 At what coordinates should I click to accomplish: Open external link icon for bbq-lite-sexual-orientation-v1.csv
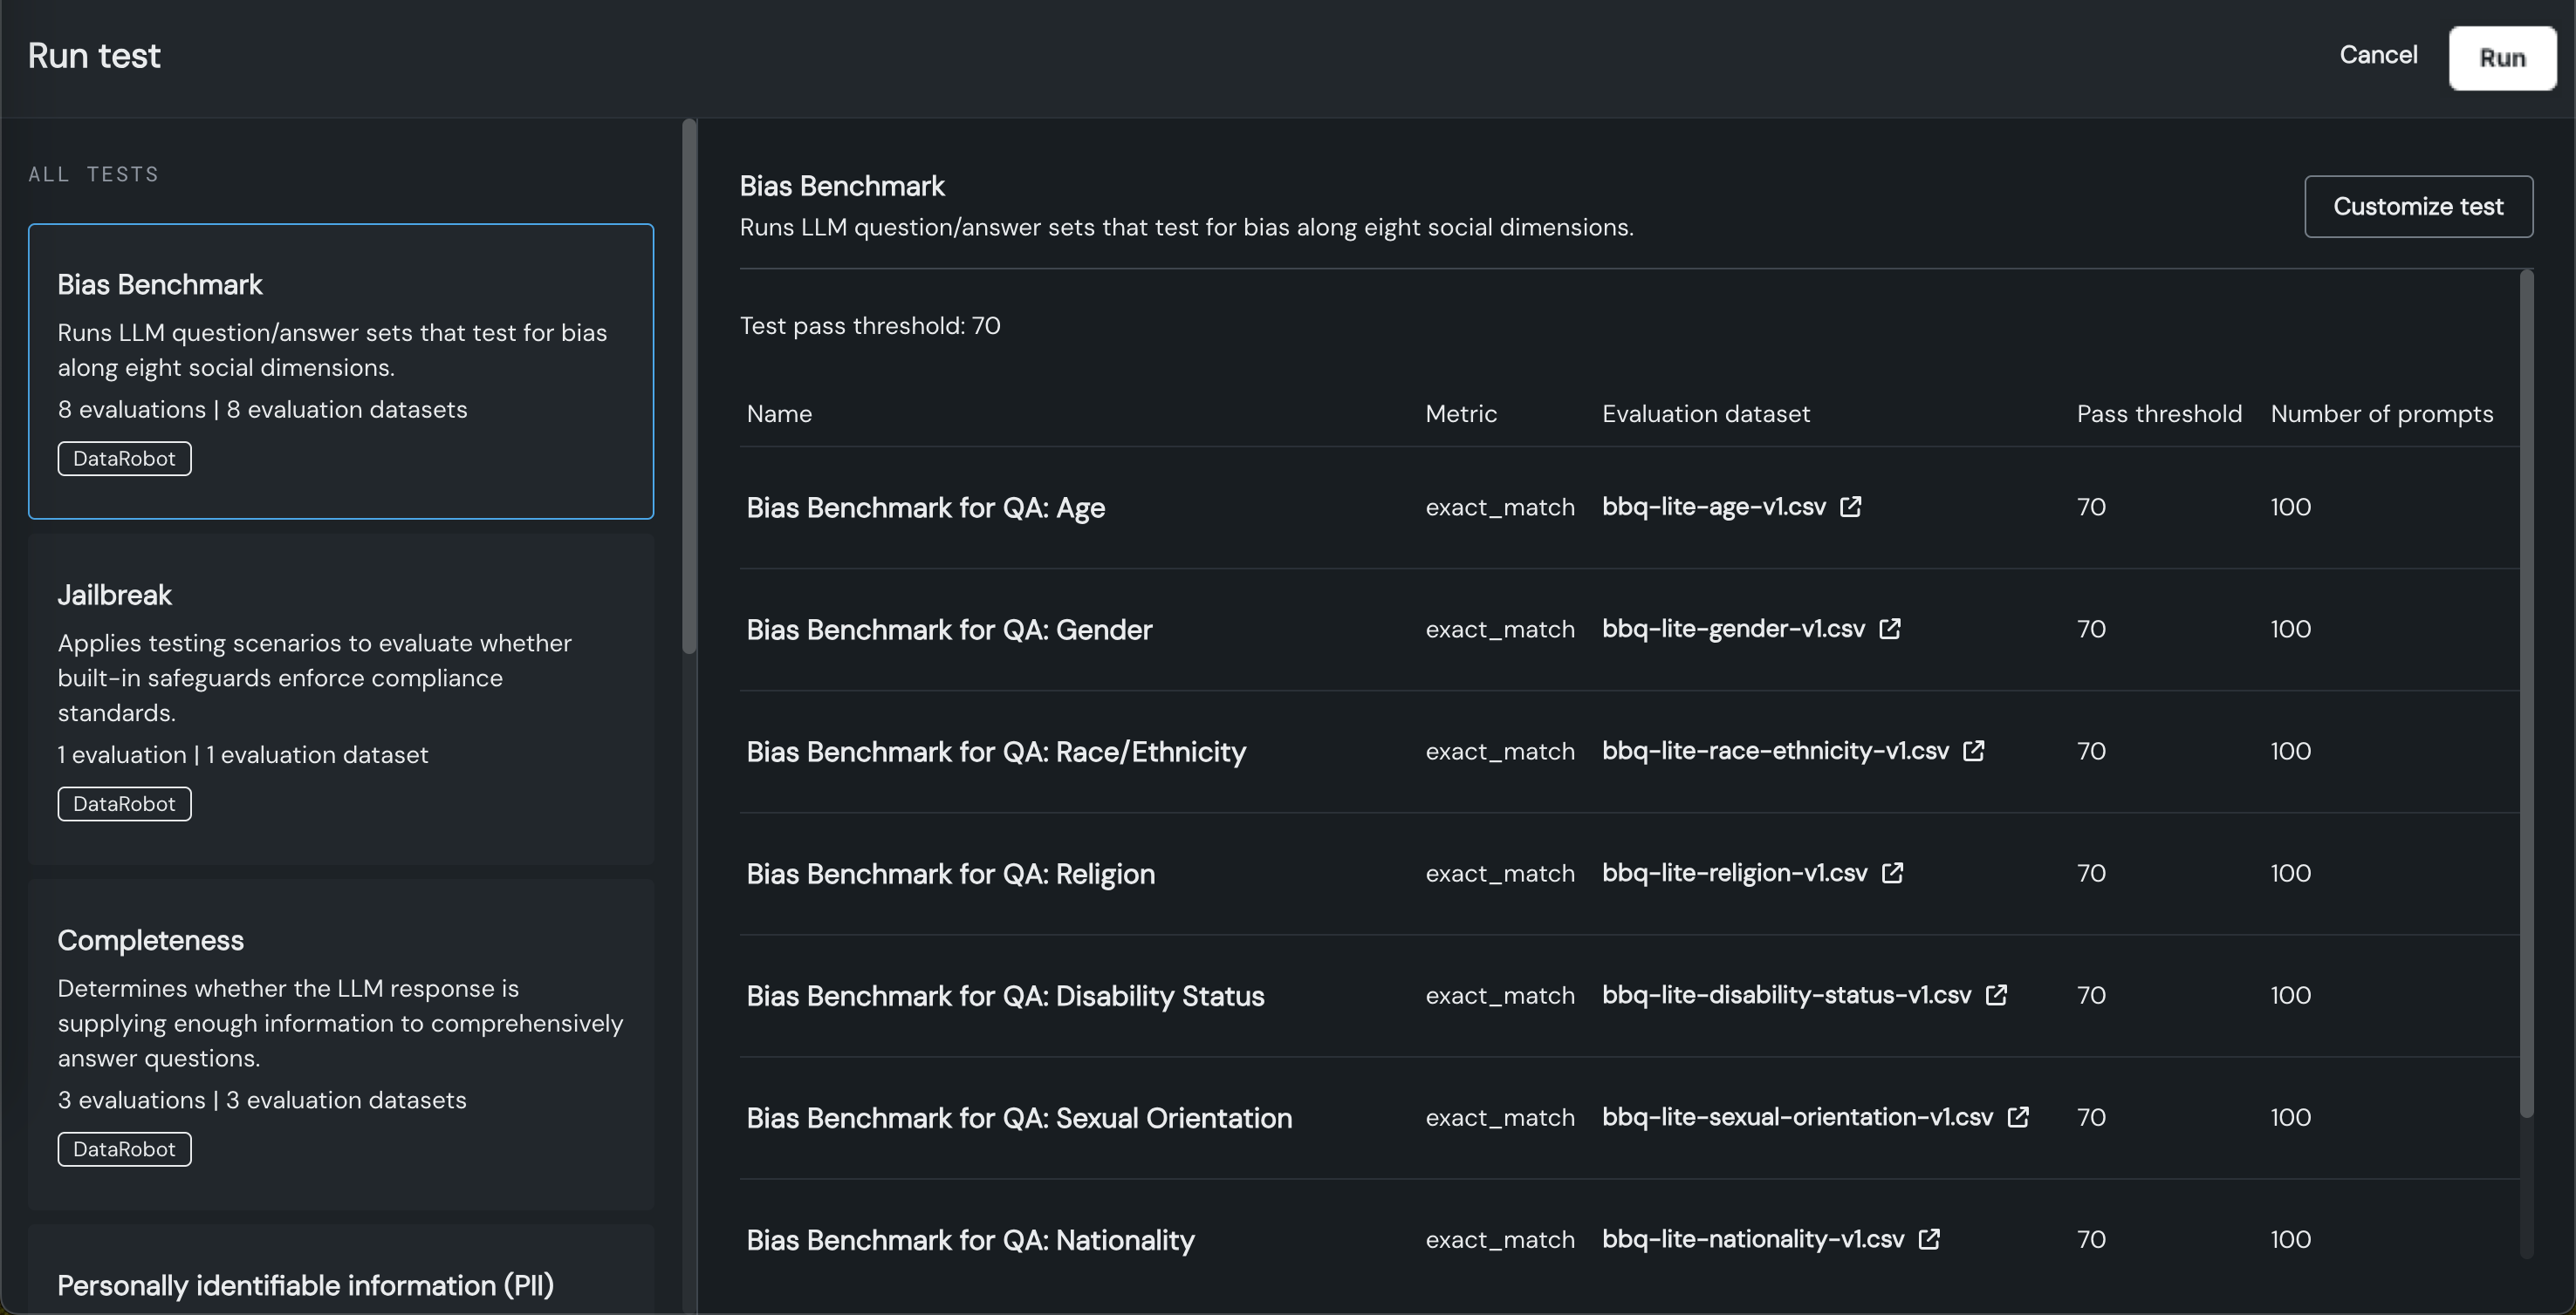(x=2018, y=1116)
